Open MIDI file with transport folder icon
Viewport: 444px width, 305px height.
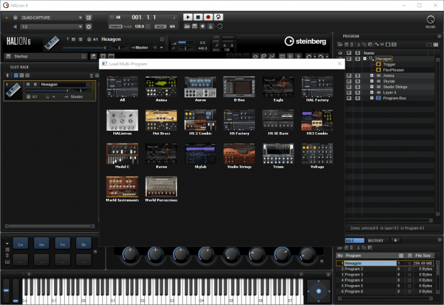(x=187, y=26)
